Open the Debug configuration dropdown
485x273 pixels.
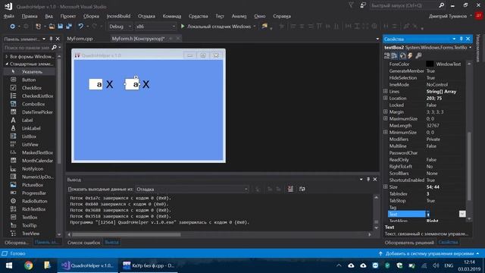[120, 27]
